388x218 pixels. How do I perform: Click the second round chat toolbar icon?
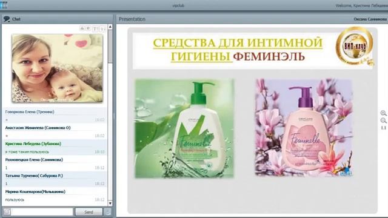click(88, 28)
